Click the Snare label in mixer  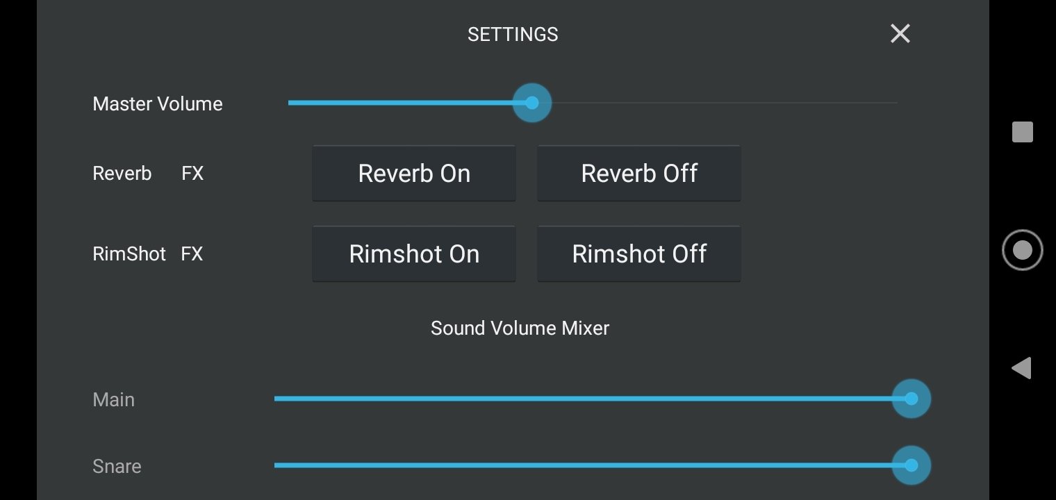[117, 466]
